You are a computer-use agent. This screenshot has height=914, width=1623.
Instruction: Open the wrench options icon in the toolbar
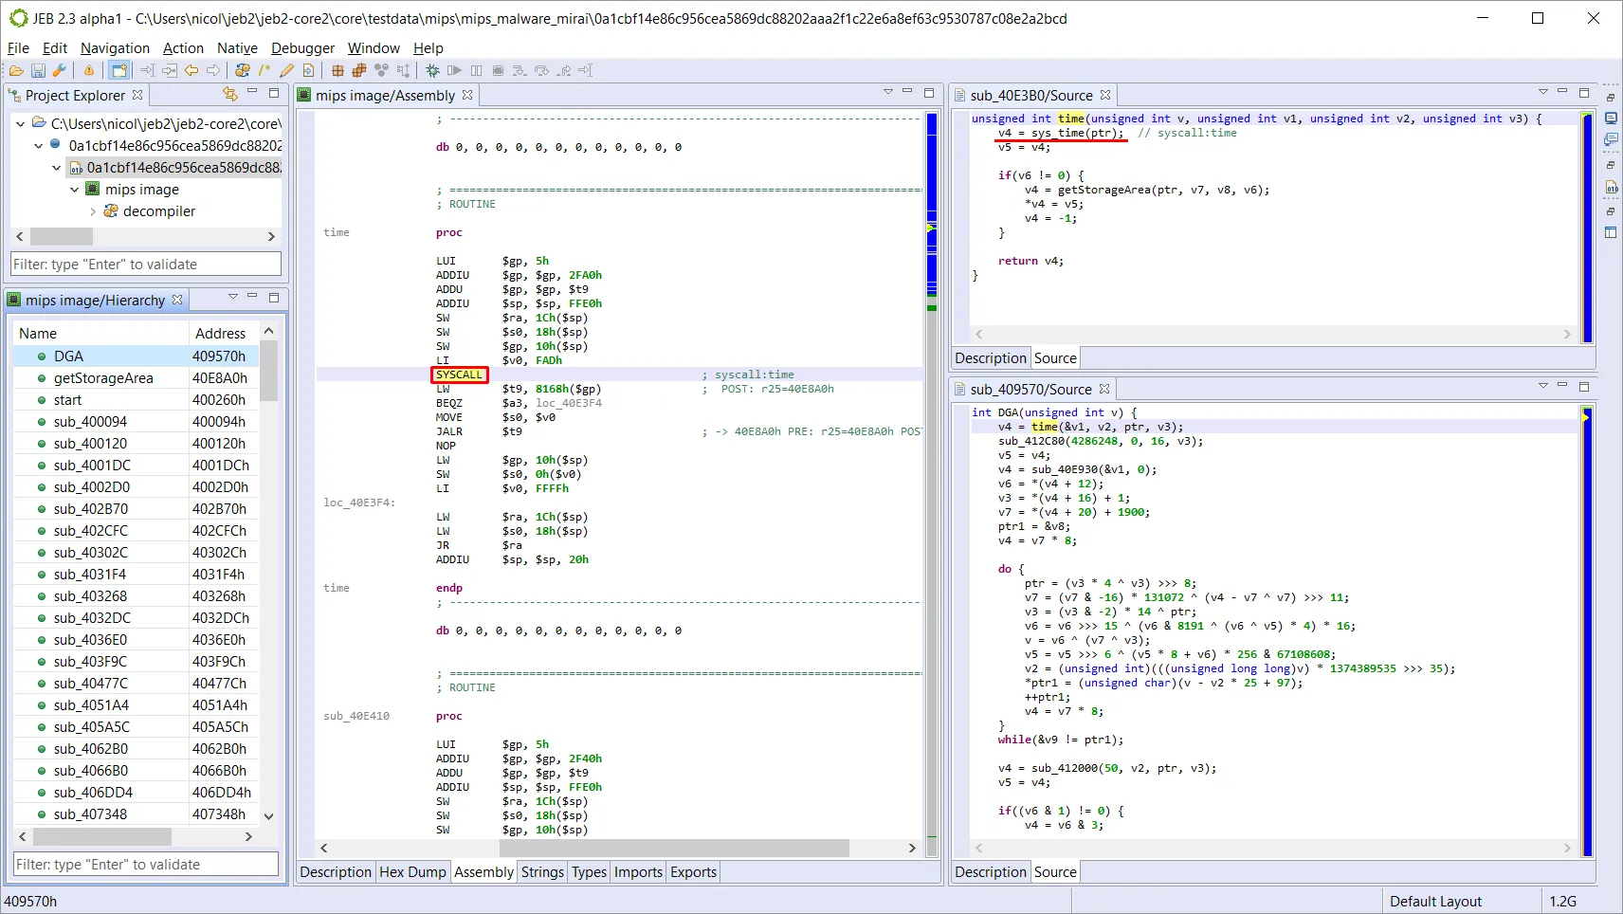pos(59,70)
